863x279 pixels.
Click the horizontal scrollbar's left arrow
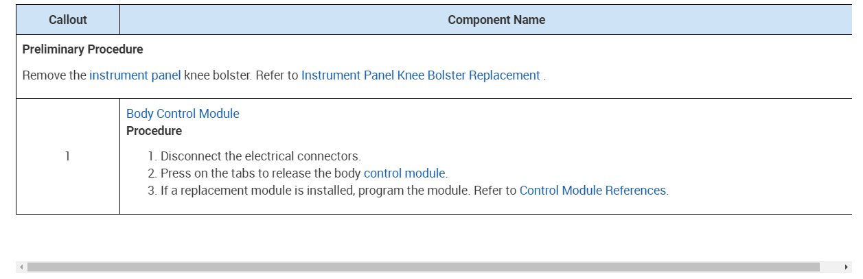21,267
